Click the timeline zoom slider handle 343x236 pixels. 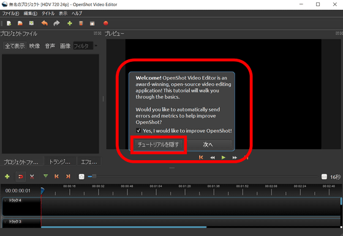[94, 177]
